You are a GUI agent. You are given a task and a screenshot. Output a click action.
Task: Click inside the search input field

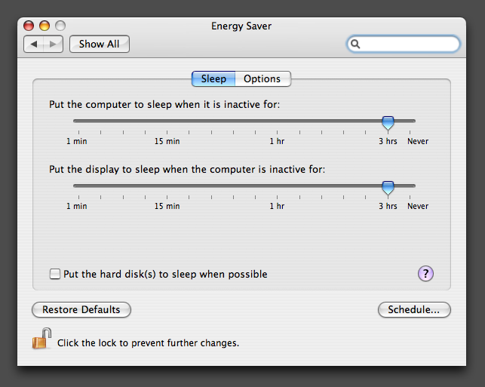[407, 45]
